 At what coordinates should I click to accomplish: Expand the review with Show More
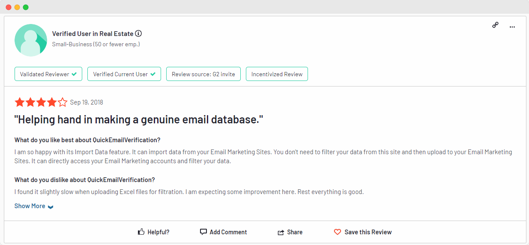(30, 206)
